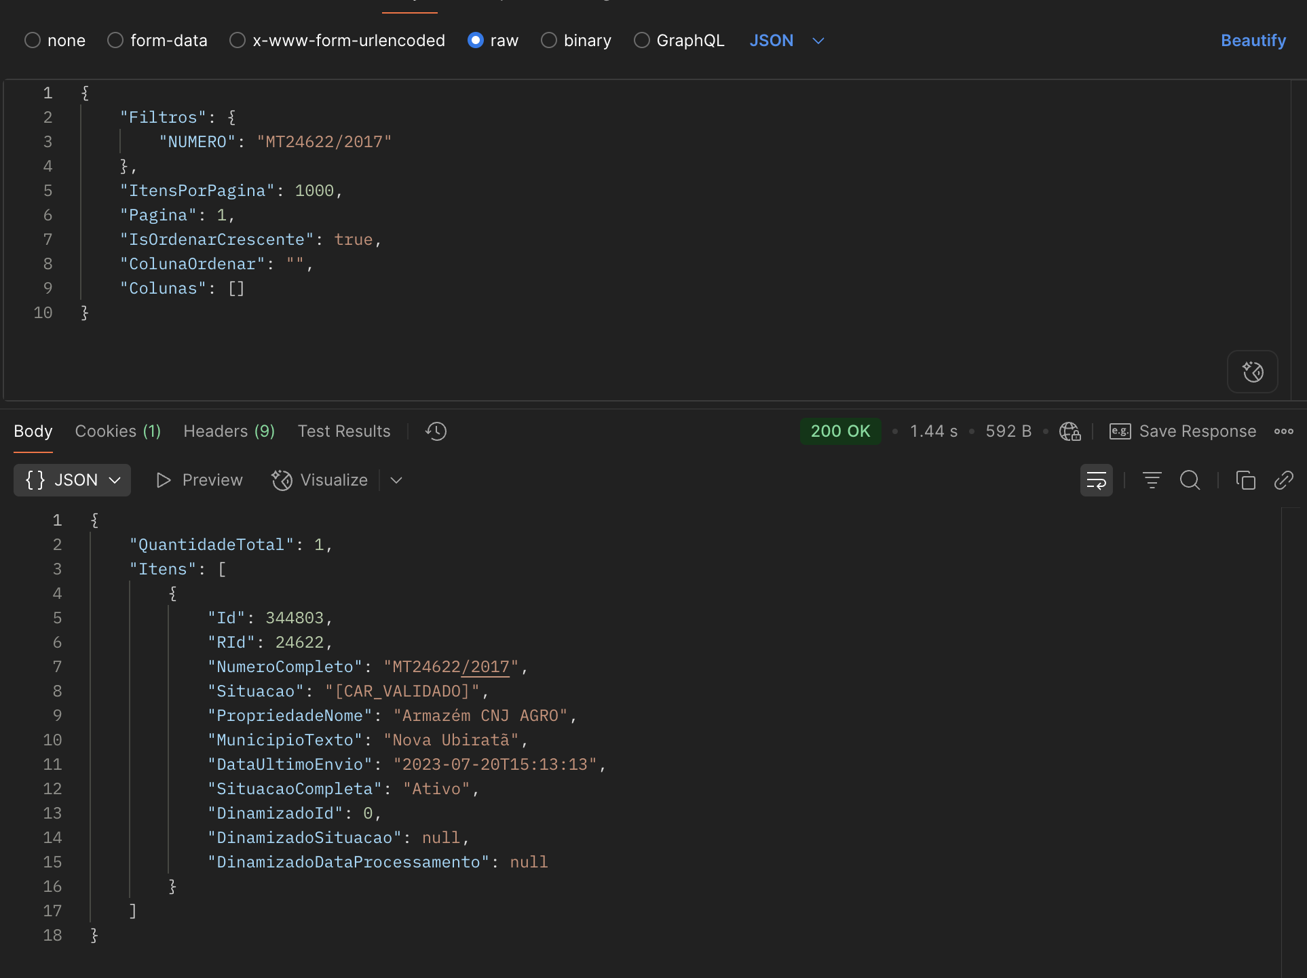Screen dimensions: 1307x978
Task: Select the form-data radio option
Action: pyautogui.click(x=115, y=41)
